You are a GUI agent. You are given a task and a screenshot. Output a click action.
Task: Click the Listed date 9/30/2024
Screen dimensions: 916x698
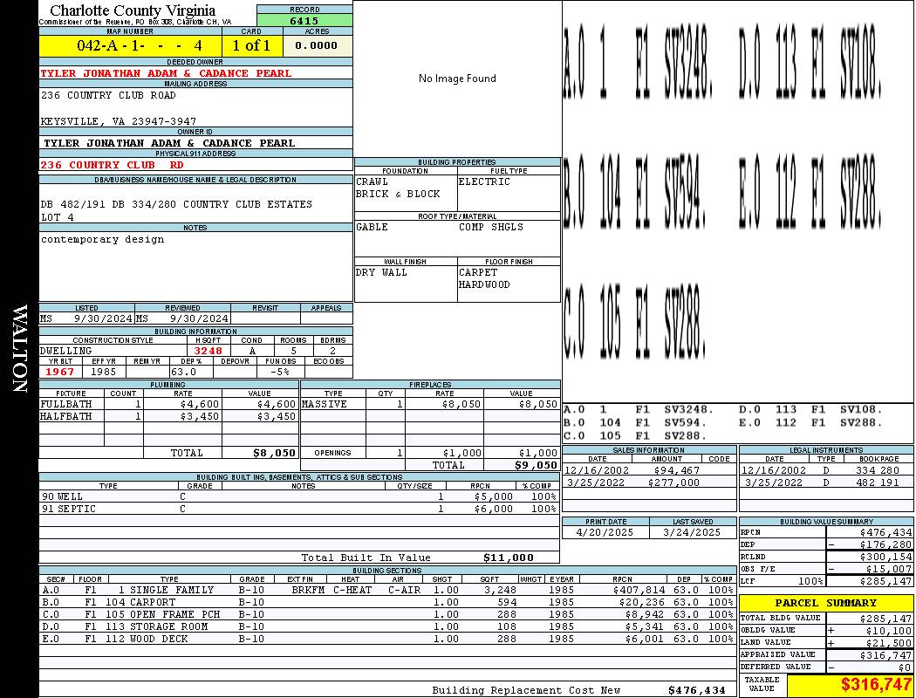[104, 319]
